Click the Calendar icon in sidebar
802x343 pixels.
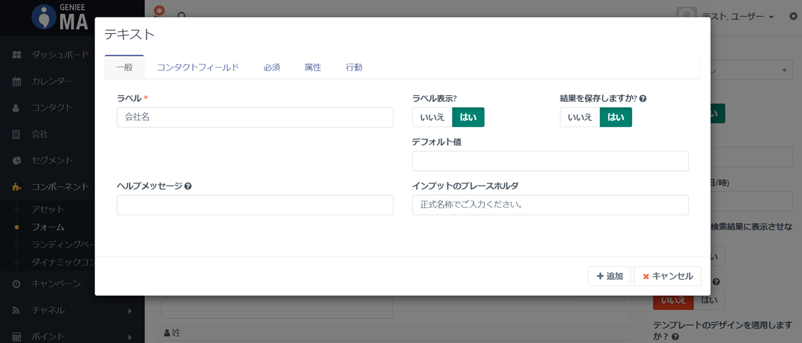pos(17,81)
